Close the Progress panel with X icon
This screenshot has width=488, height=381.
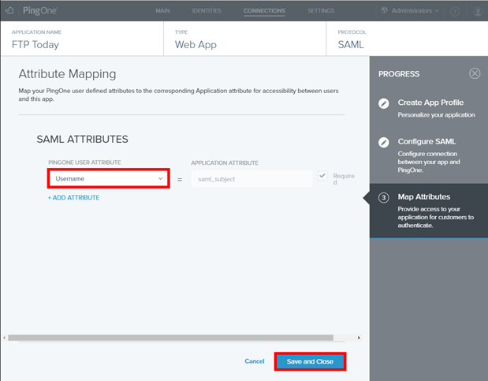click(475, 73)
